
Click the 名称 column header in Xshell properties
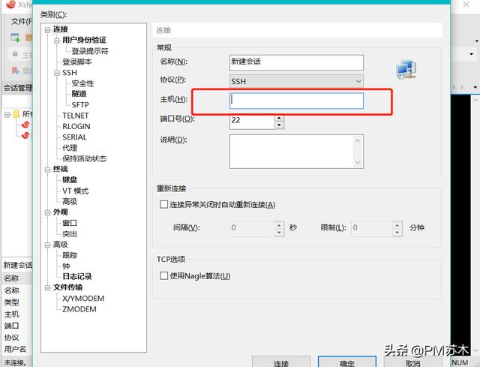pyautogui.click(x=17, y=278)
